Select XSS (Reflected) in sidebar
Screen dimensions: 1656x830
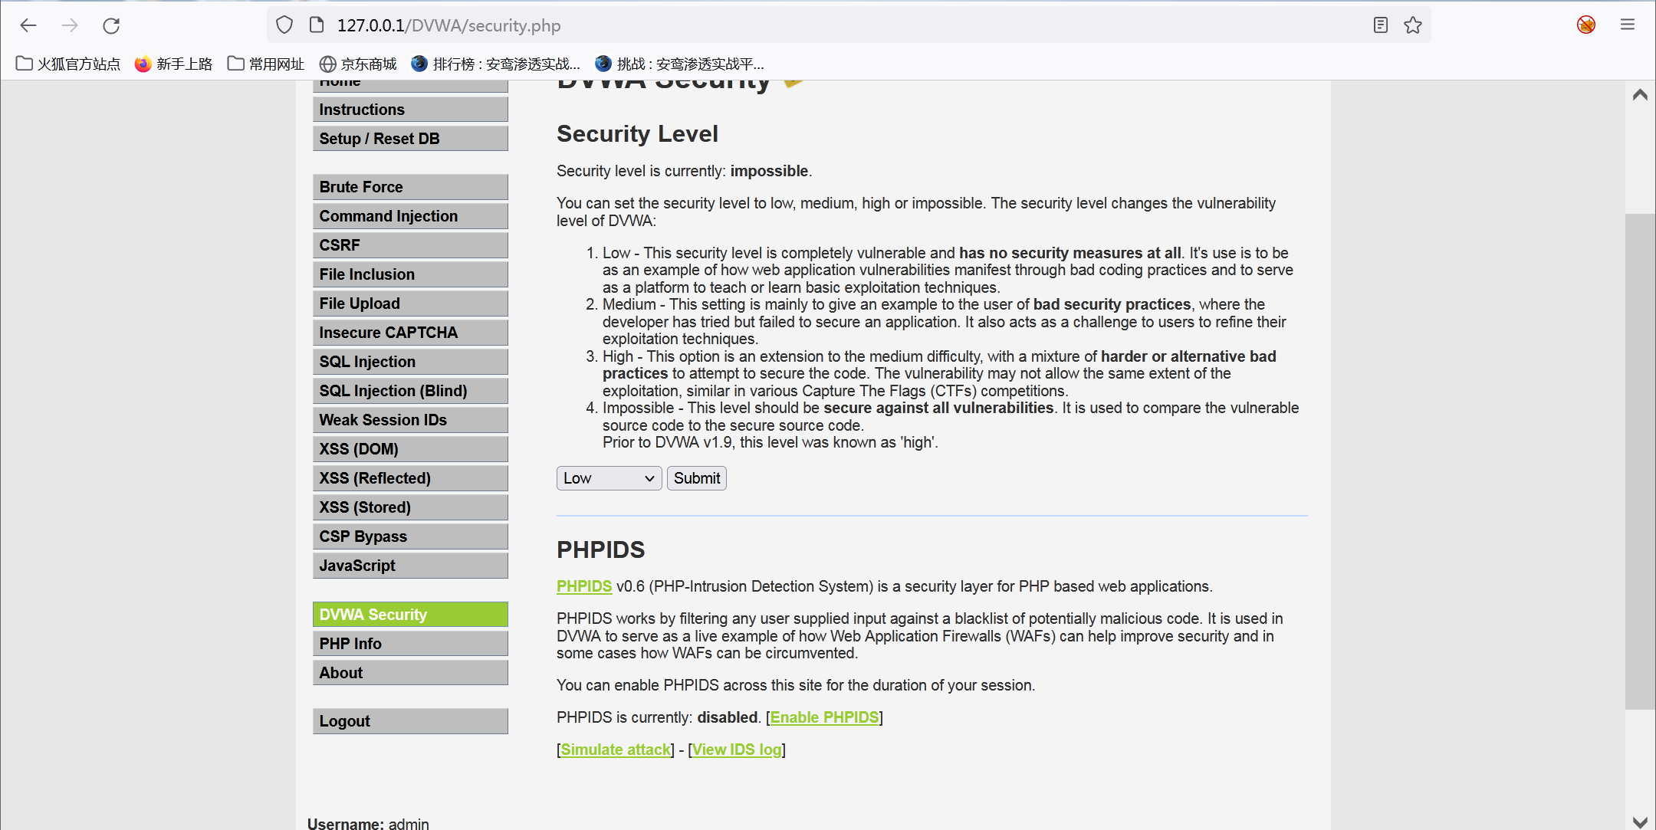point(410,478)
